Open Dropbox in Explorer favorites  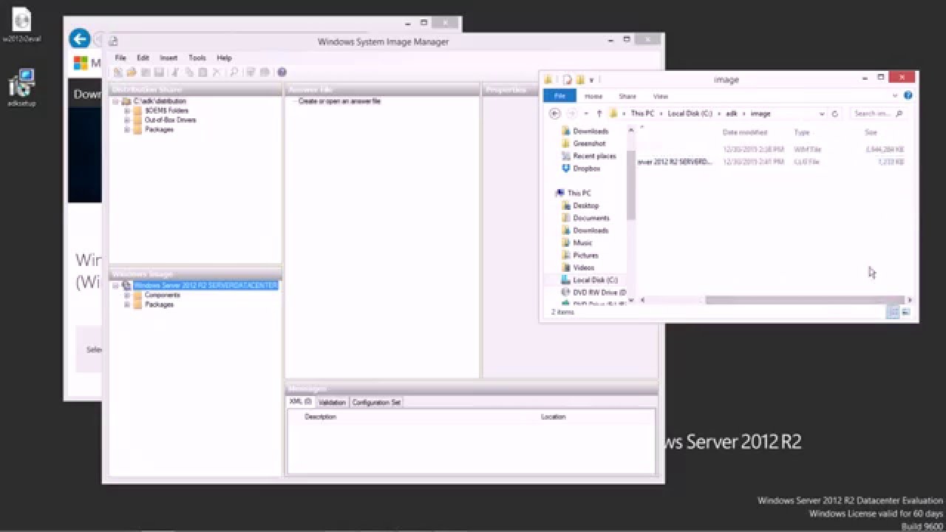586,168
